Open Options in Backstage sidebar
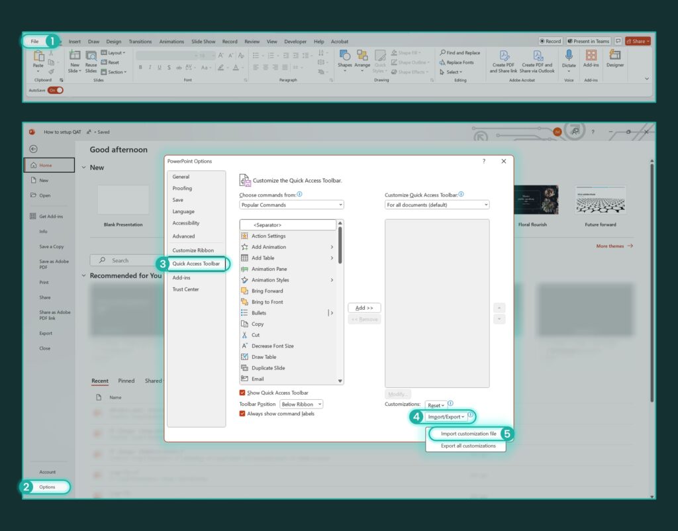 (47, 487)
